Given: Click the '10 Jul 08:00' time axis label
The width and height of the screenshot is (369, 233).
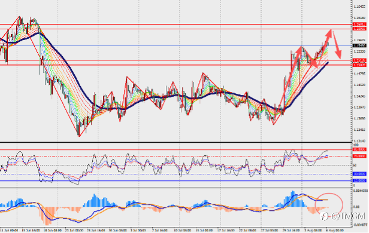Looking at the screenshot, I should point(182,230).
